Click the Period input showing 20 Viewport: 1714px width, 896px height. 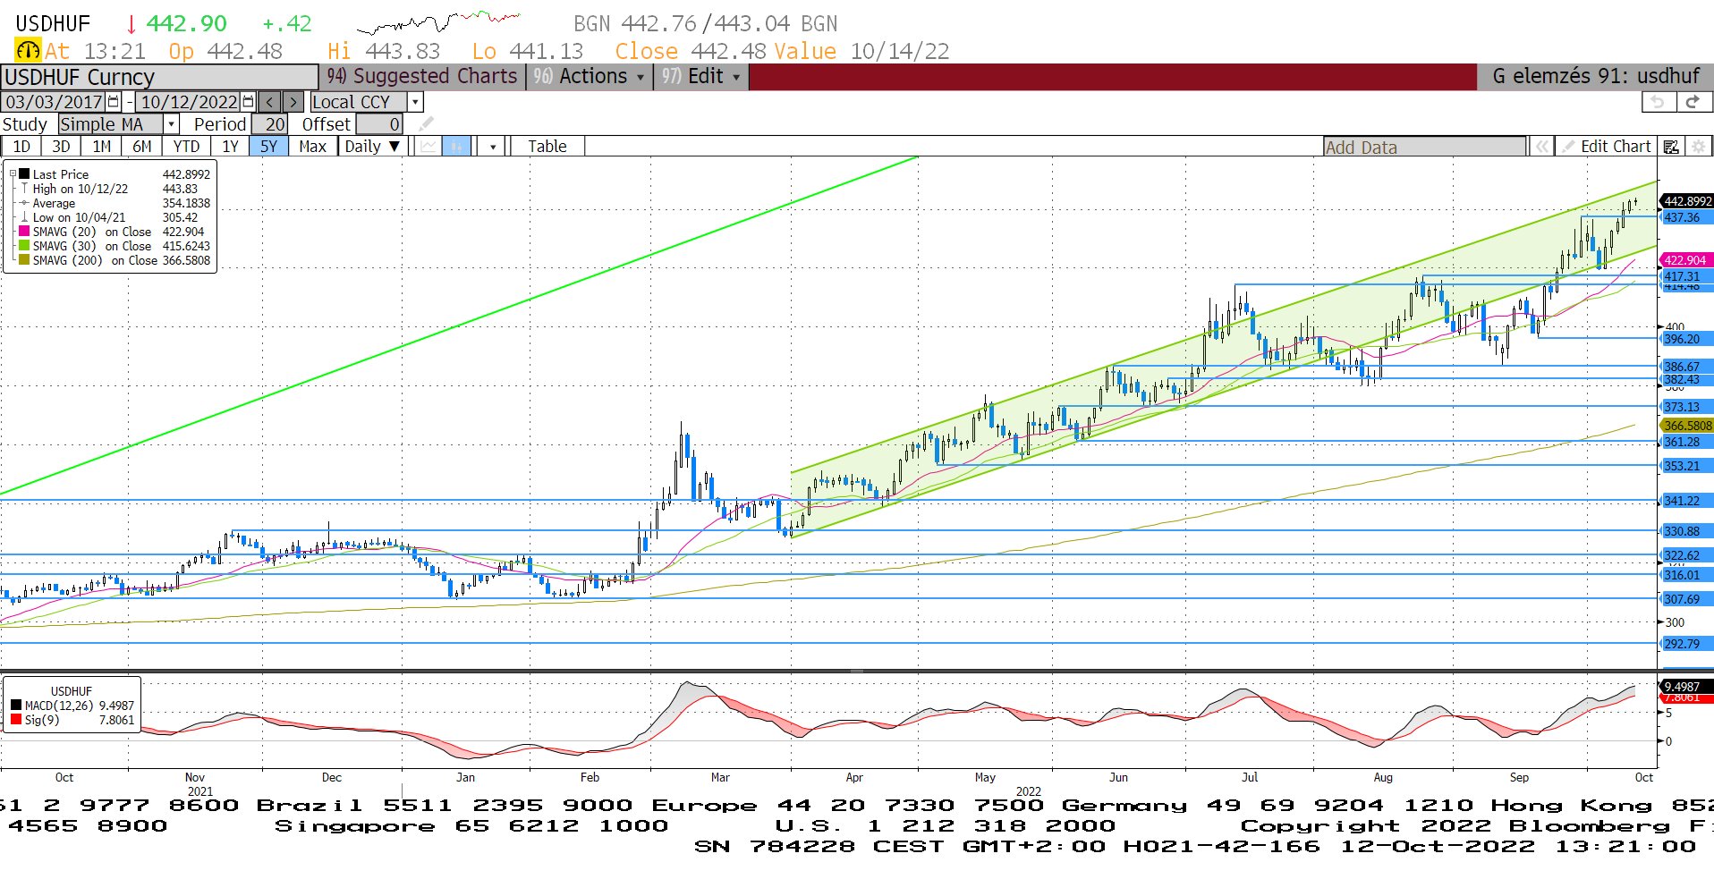point(269,124)
